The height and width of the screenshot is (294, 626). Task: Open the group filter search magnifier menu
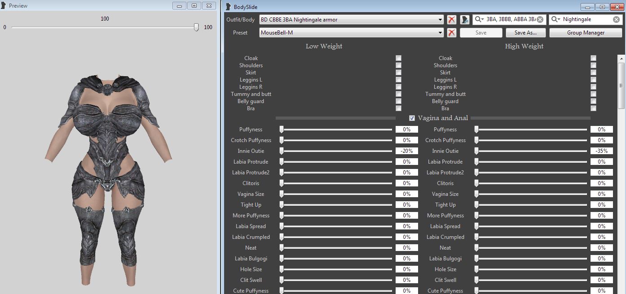pos(480,20)
